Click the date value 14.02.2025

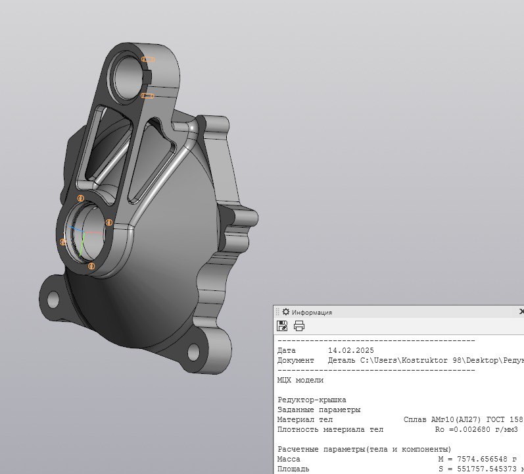[x=350, y=351]
